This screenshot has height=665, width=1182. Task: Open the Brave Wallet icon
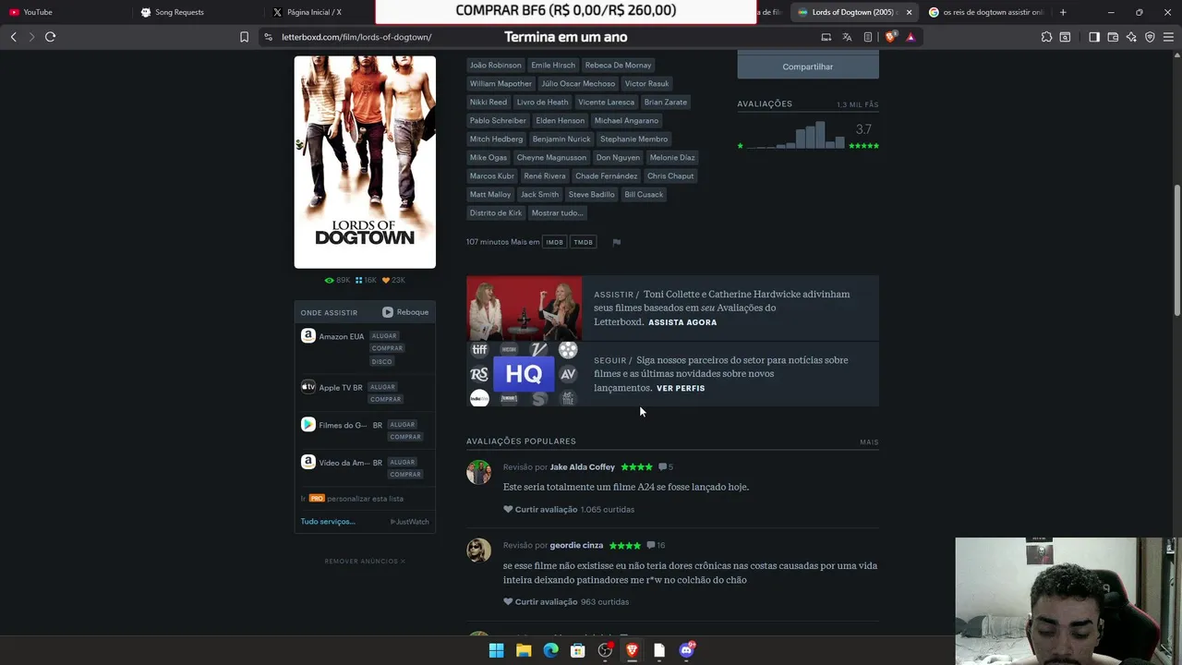(x=1113, y=37)
